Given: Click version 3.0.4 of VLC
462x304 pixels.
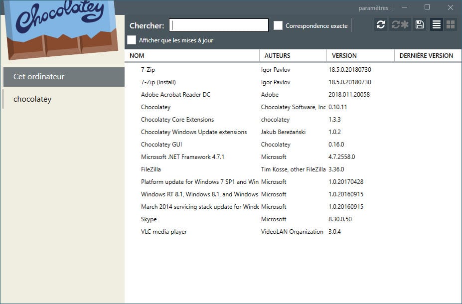Looking at the screenshot, I should [335, 232].
